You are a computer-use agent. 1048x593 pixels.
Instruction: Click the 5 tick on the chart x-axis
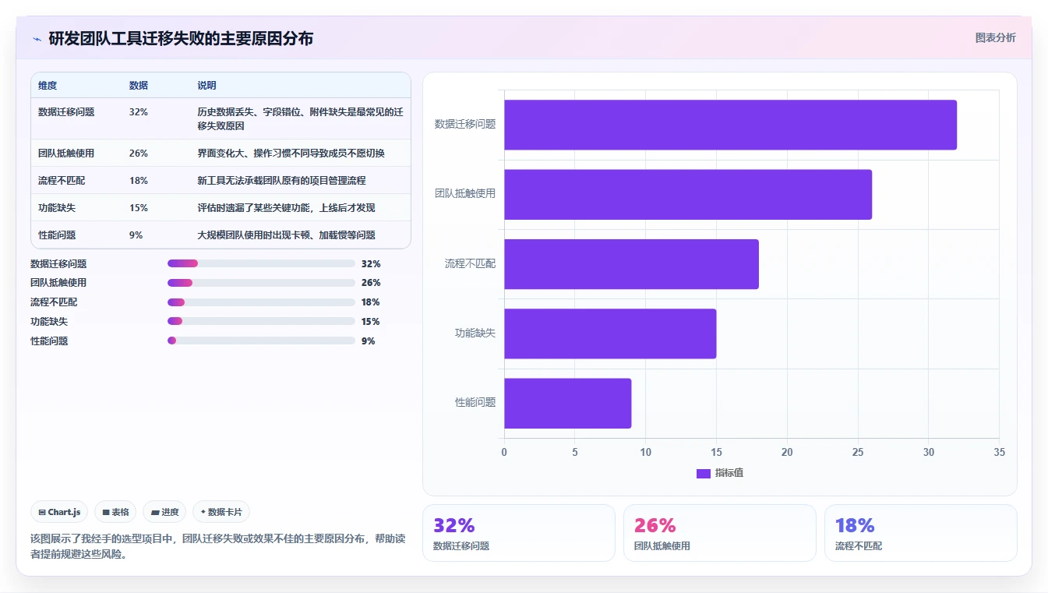point(575,452)
